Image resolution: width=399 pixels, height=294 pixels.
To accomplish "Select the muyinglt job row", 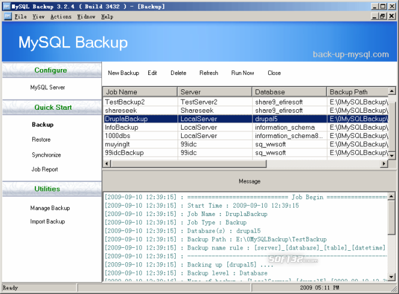I will pyautogui.click(x=245, y=144).
